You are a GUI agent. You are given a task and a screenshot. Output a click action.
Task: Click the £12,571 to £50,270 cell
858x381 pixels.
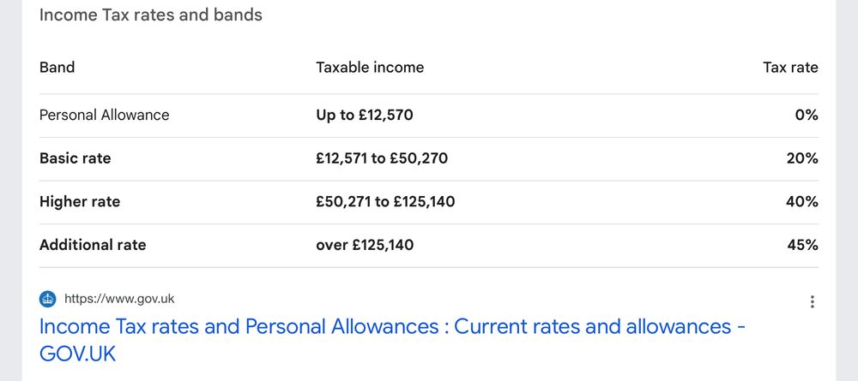click(x=382, y=158)
